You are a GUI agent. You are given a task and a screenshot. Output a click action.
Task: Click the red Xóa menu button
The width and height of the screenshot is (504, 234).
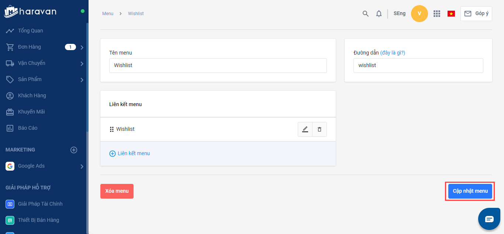tap(117, 191)
